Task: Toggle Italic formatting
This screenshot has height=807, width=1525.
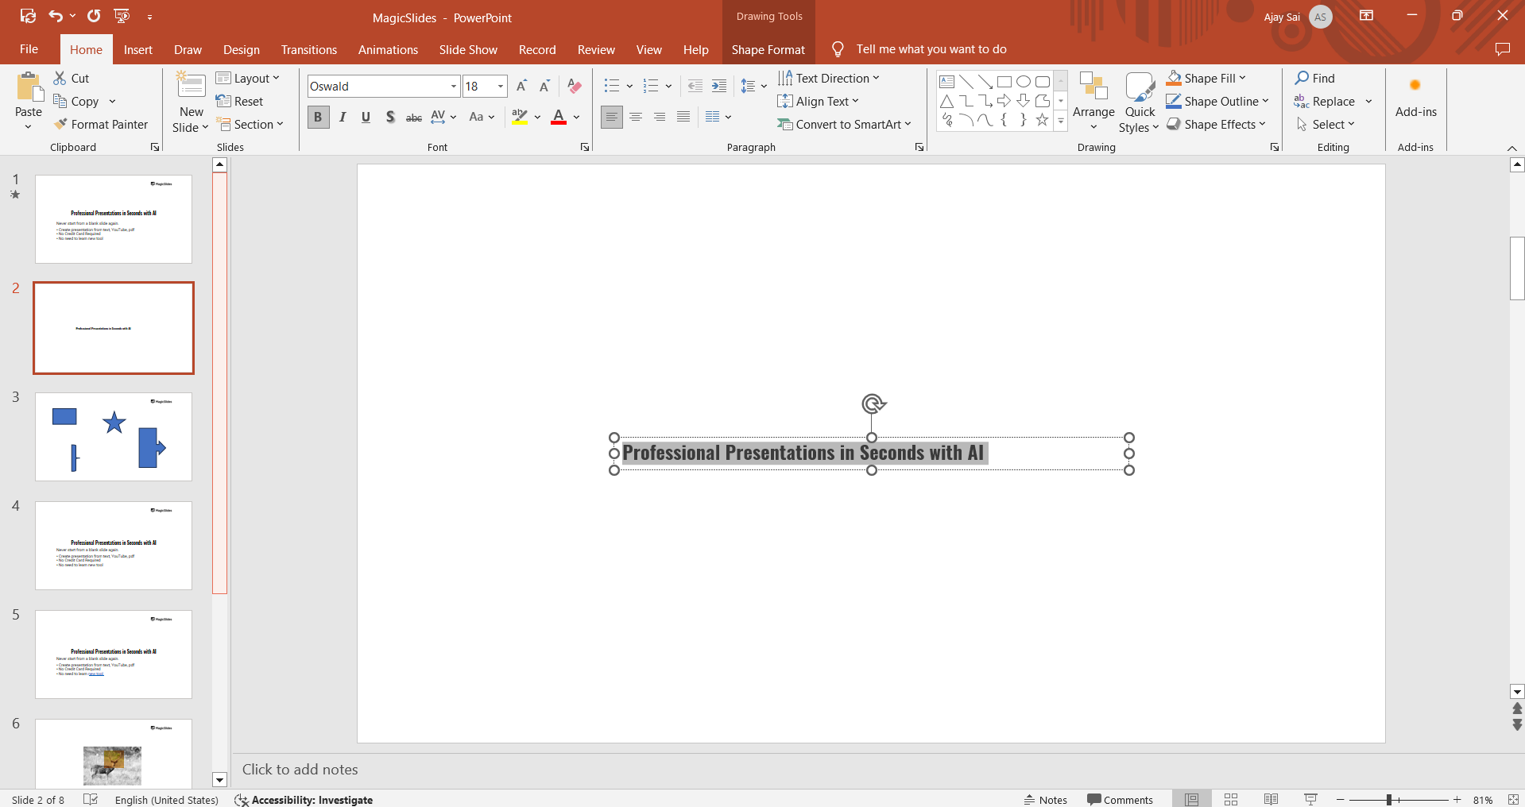Action: (x=343, y=118)
